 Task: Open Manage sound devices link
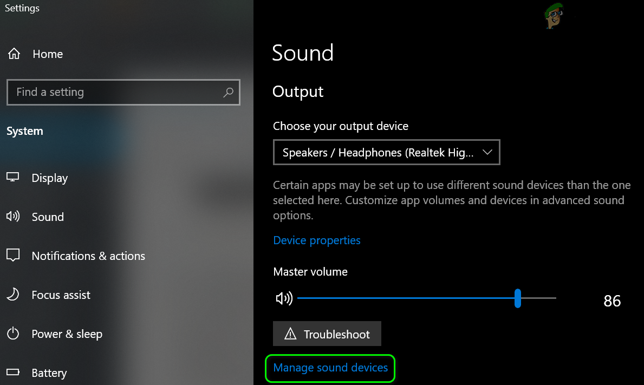330,368
